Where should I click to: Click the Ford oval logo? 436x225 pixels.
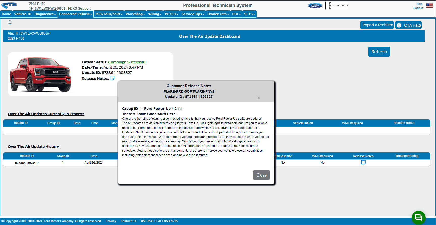click(315, 6)
